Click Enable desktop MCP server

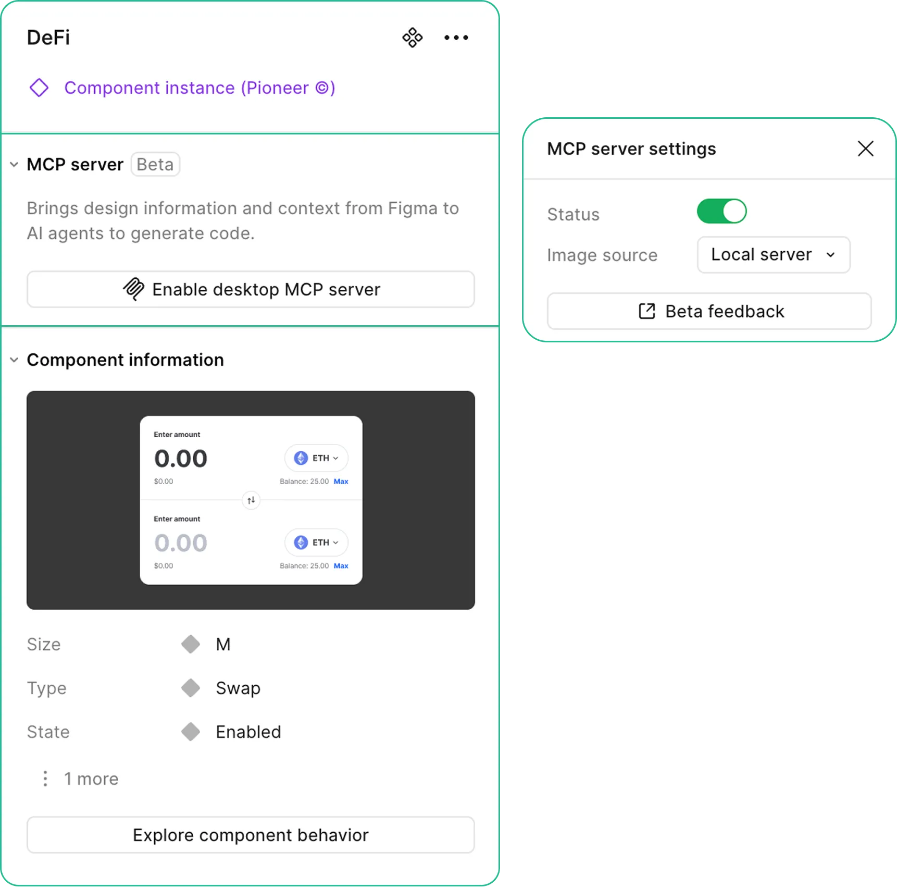(251, 289)
